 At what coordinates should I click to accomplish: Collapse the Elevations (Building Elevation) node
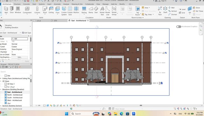[x=1, y=89]
